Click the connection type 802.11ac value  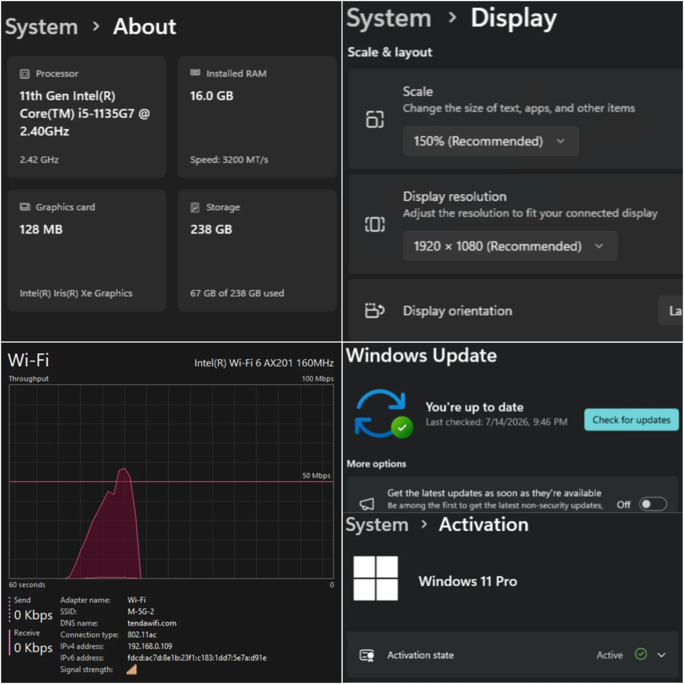click(x=142, y=635)
